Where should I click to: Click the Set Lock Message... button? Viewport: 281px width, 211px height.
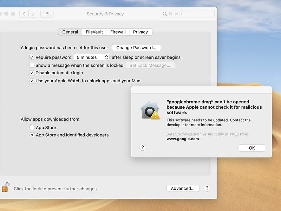150,65
